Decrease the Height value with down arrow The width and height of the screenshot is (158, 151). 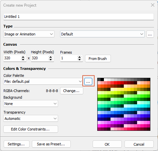(x=50, y=59)
